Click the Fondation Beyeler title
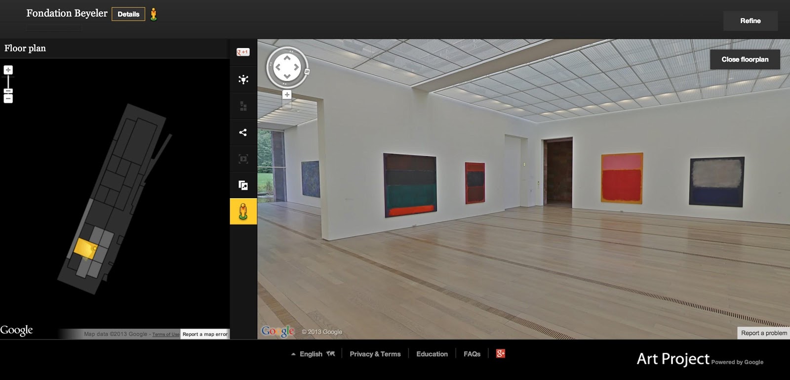The width and height of the screenshot is (790, 380). (67, 13)
